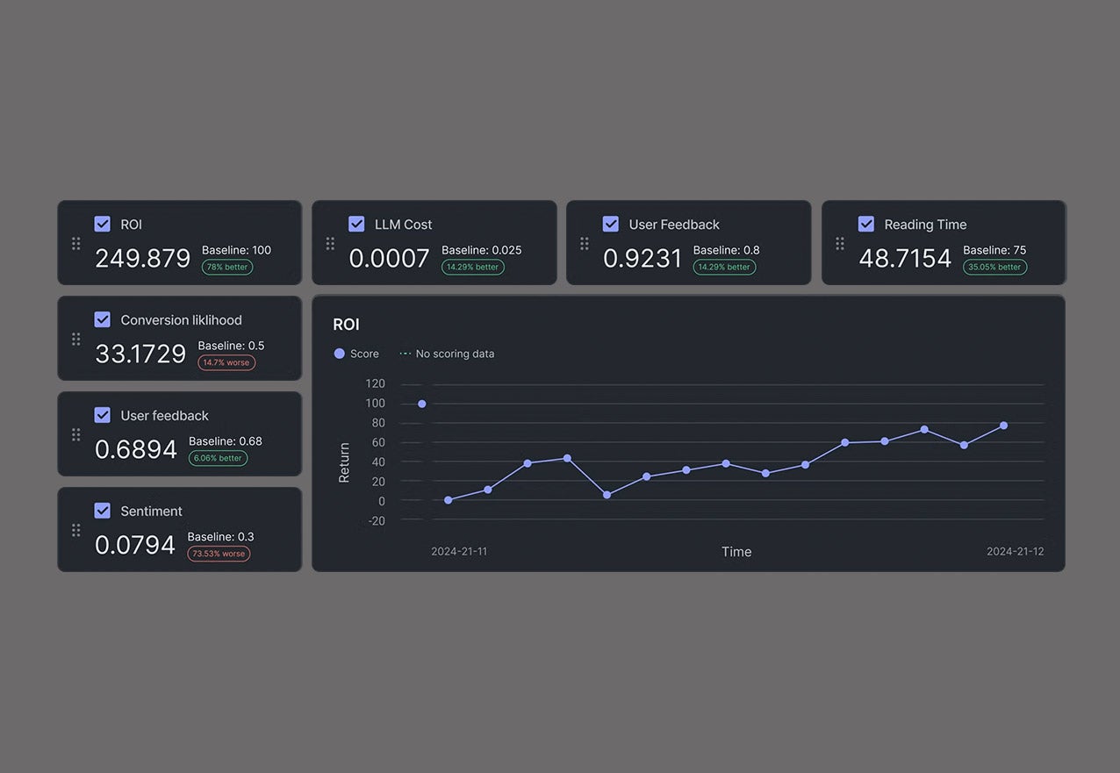Click the Conversion liklihood drag handle

point(76,339)
